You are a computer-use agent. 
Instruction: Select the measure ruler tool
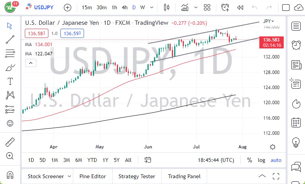(10, 142)
